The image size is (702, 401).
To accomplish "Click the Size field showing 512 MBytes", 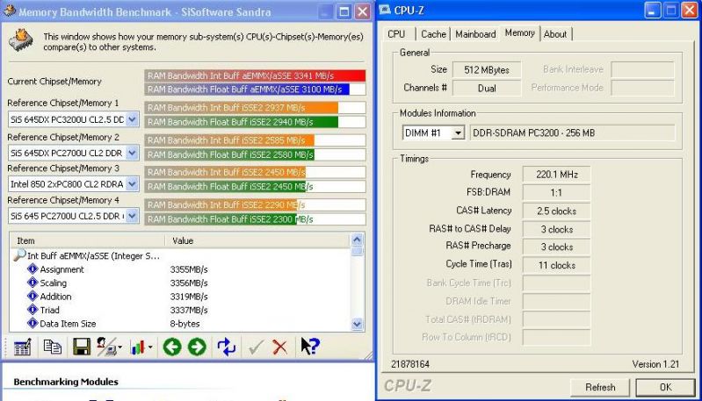I will pyautogui.click(x=487, y=69).
